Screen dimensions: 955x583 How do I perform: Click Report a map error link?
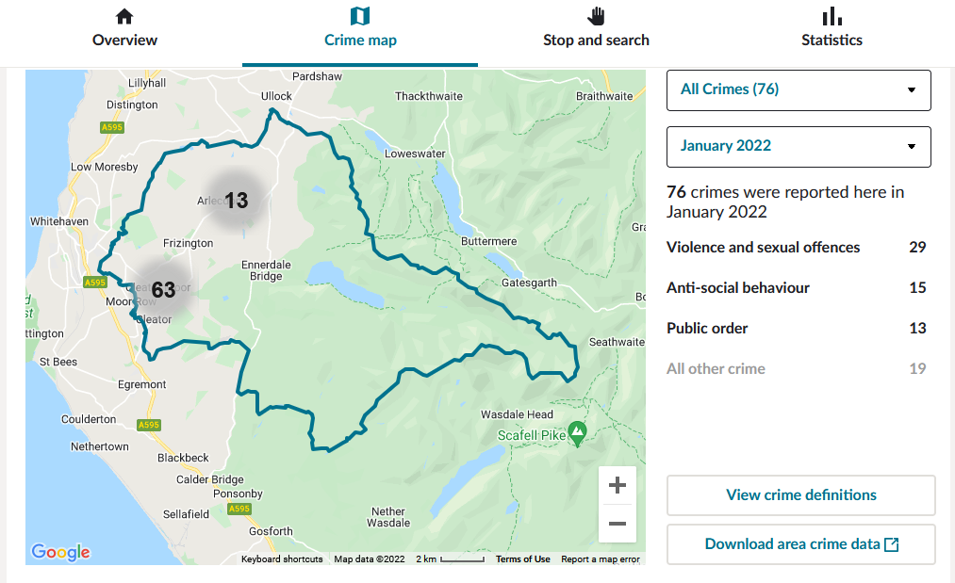click(x=601, y=559)
